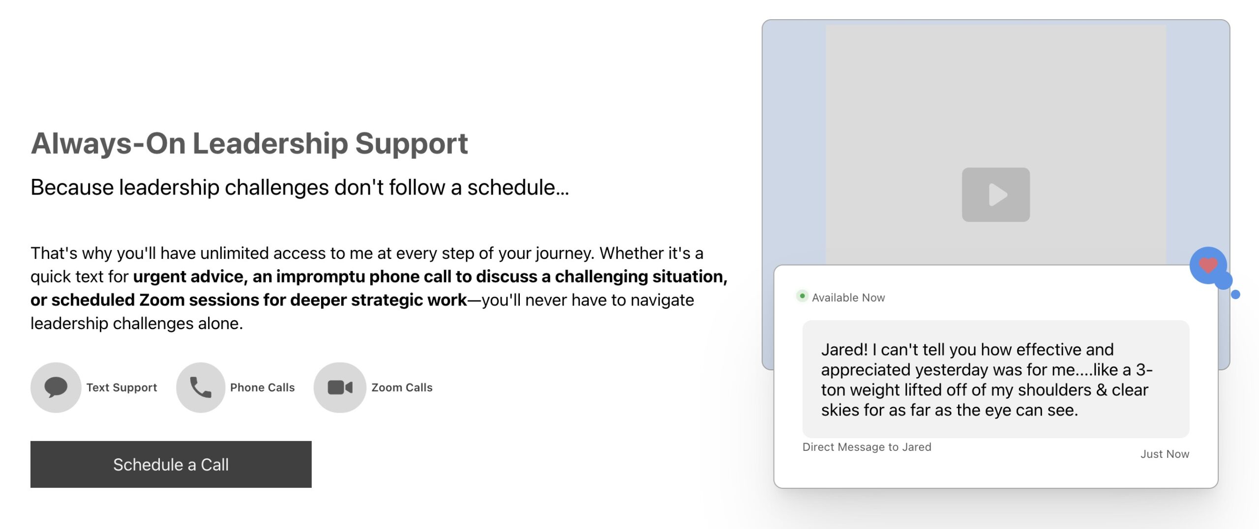
Task: Click the small blue dot beside heart bubble
Action: 1235,294
